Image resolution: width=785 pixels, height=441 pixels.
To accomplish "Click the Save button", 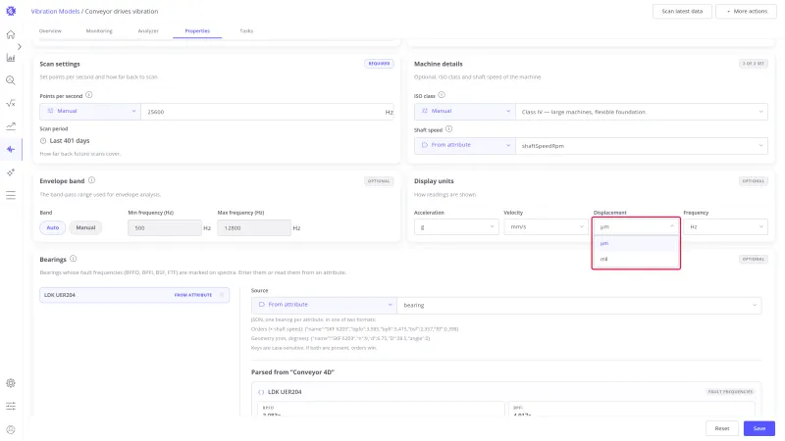I will click(x=759, y=428).
